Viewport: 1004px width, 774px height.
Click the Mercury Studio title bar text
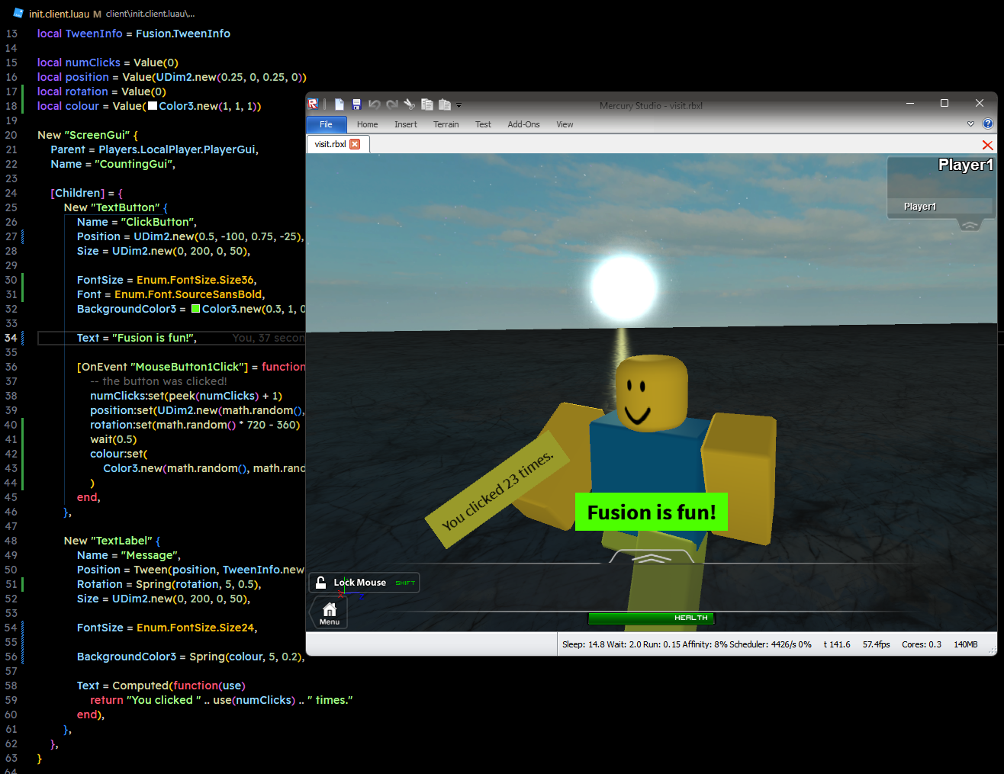(651, 106)
